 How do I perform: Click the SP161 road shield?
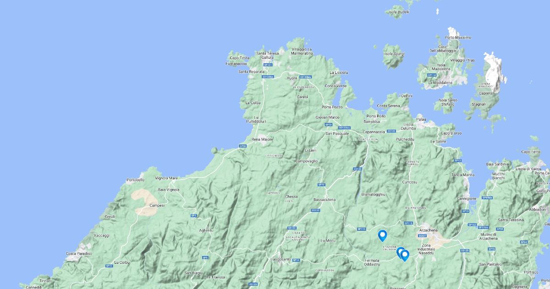click(269, 65)
